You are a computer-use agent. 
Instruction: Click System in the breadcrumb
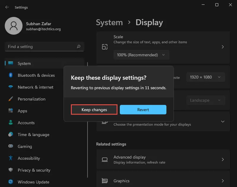(109, 23)
